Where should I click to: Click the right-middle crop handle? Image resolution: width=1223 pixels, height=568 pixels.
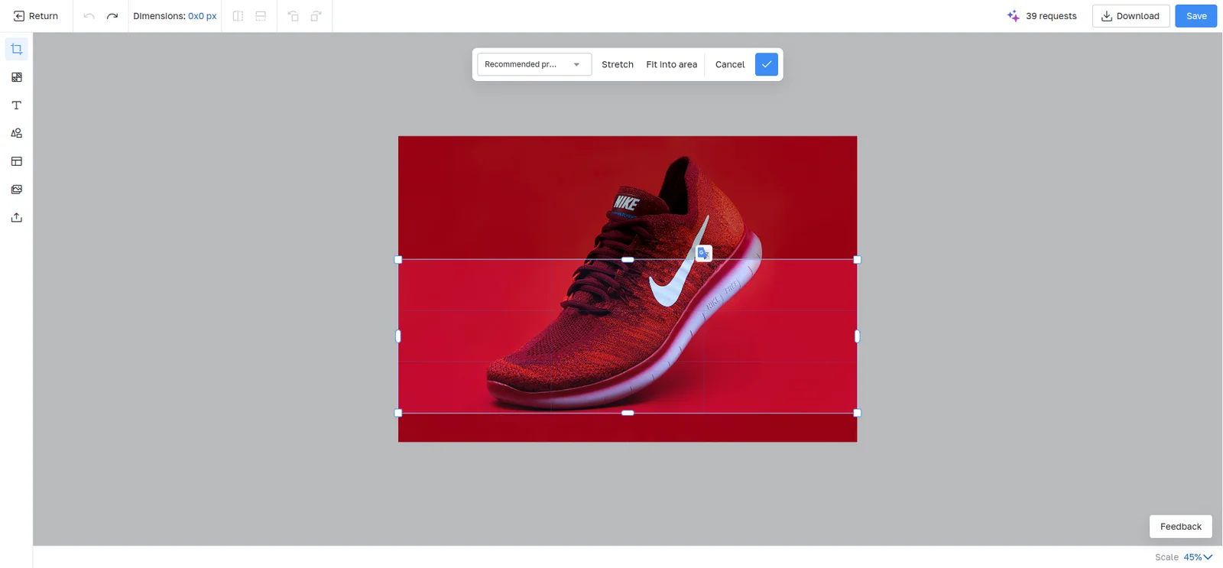coord(857,336)
